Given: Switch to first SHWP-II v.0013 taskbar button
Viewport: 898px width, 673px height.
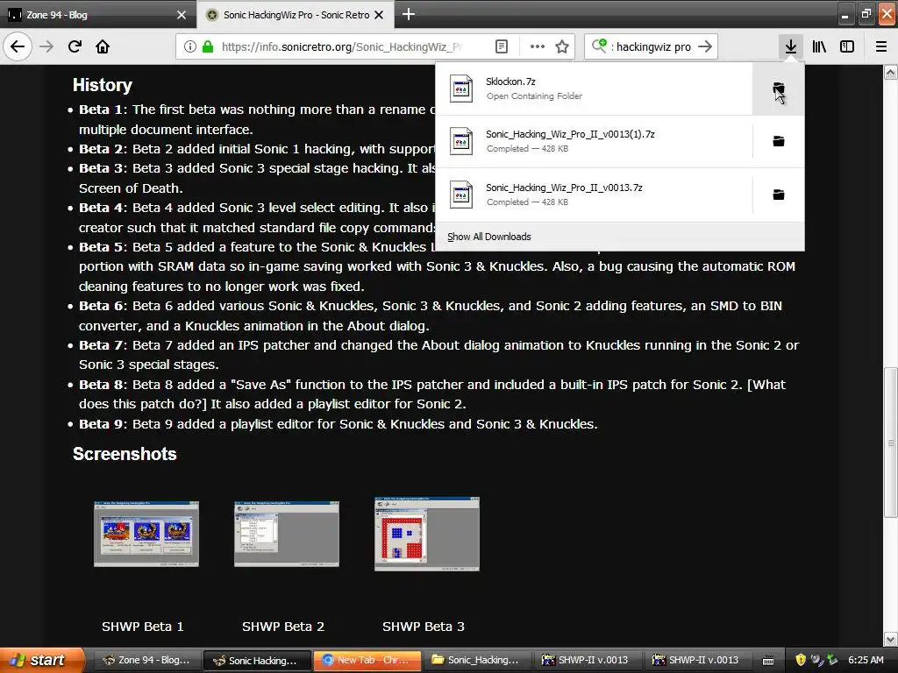Looking at the screenshot, I should point(588,660).
